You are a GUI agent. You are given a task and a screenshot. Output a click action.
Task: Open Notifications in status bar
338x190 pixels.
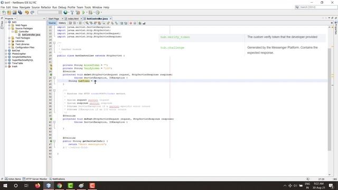[57, 179]
